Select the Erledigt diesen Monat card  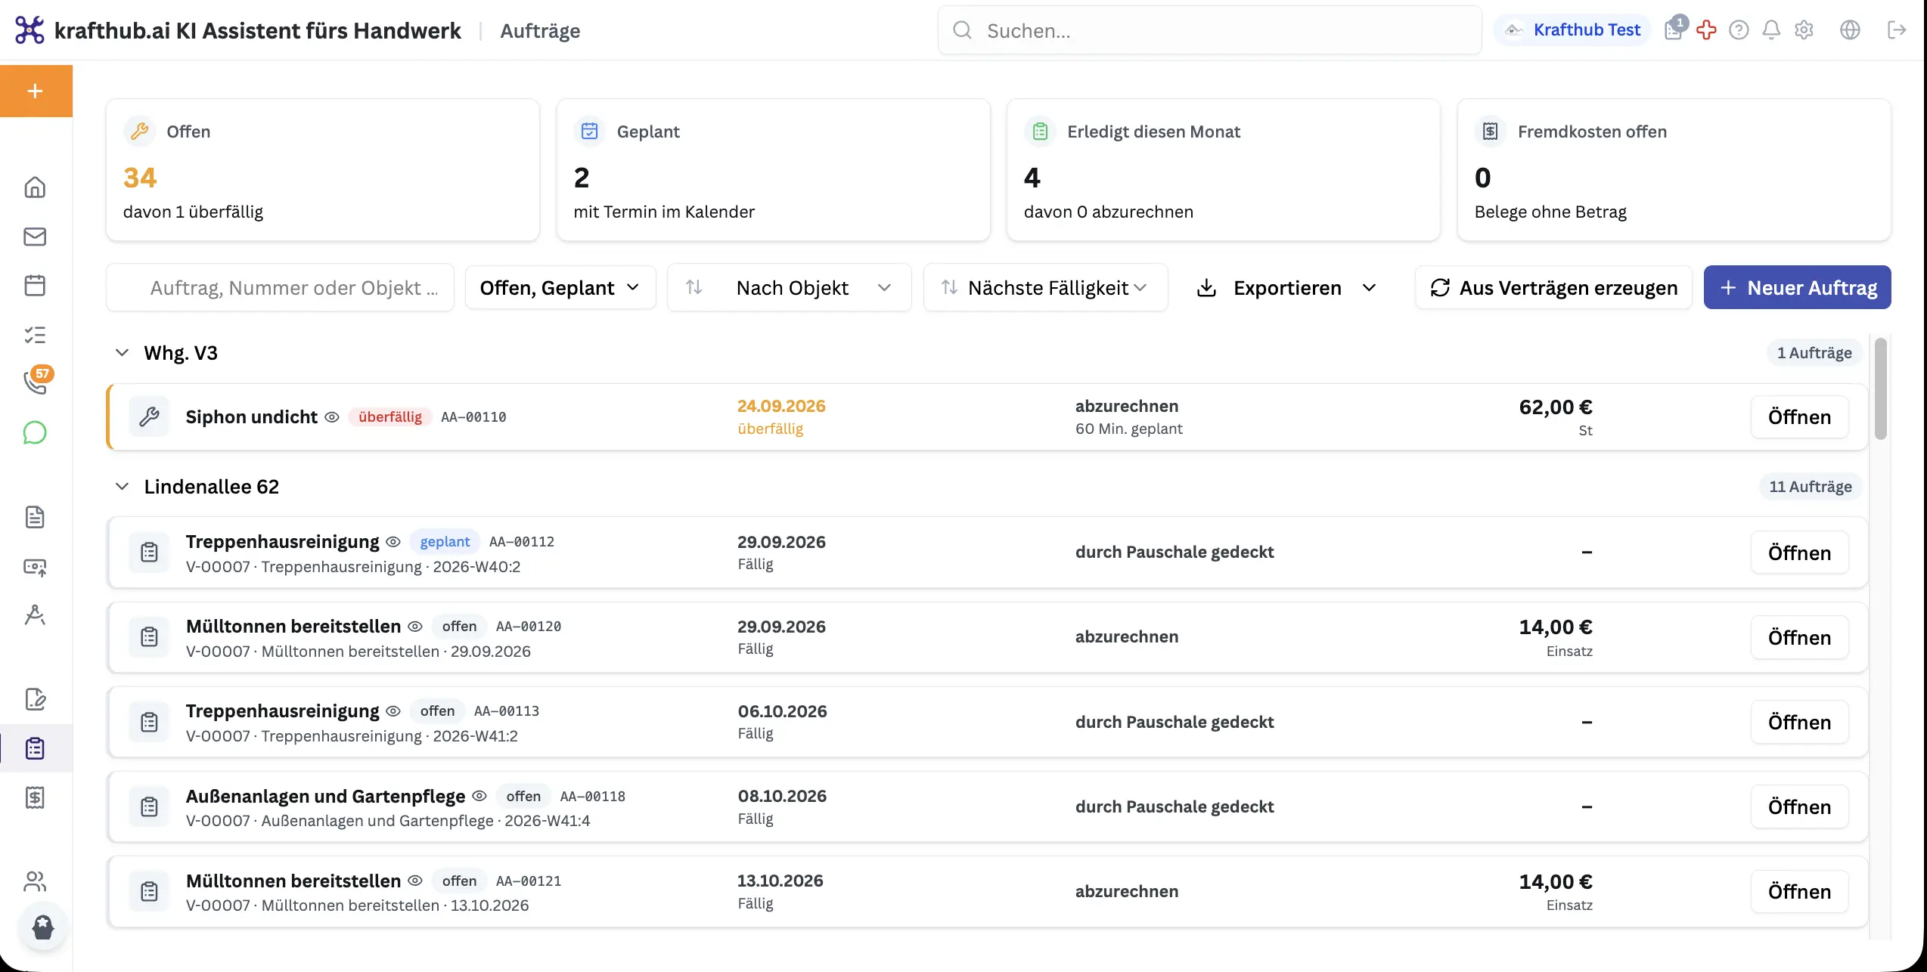tap(1224, 170)
